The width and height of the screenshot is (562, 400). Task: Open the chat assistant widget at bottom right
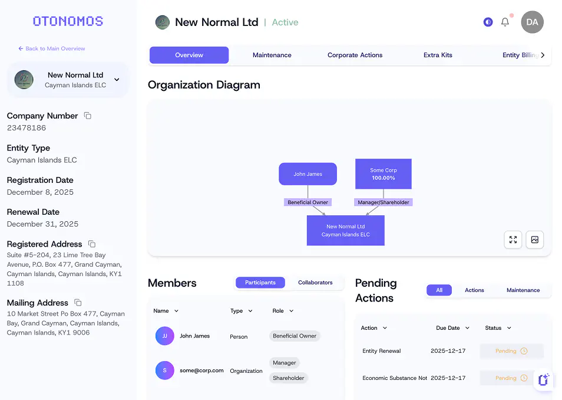543,380
